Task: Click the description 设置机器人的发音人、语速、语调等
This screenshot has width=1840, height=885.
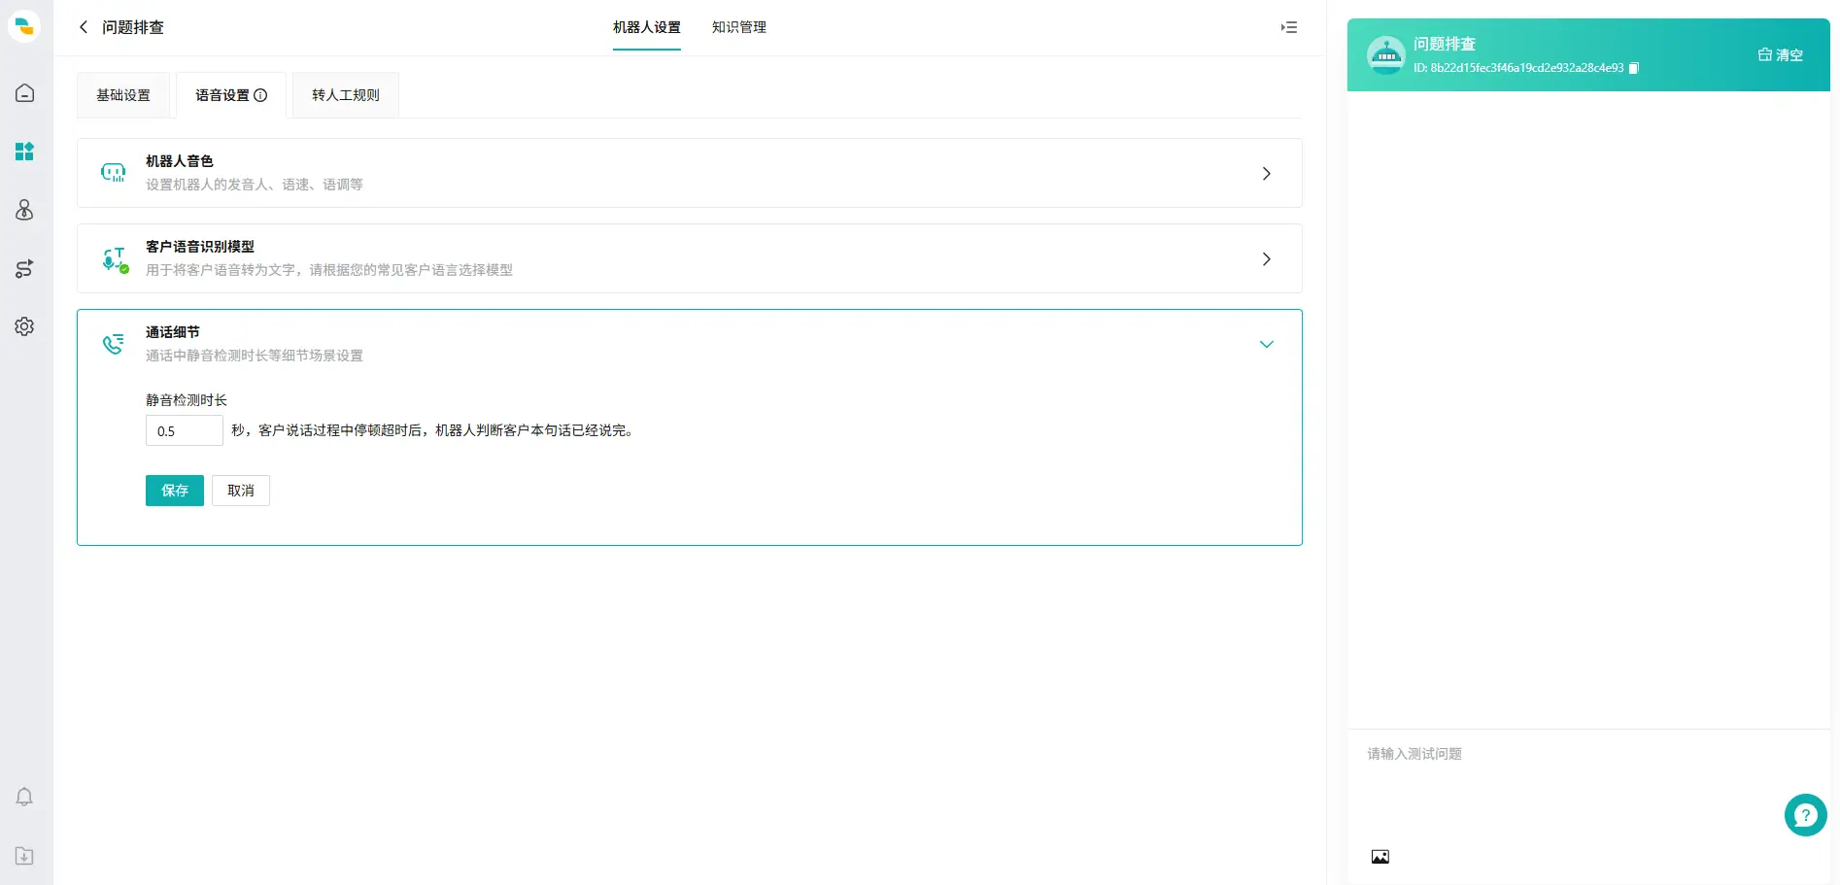Action: pos(255,185)
